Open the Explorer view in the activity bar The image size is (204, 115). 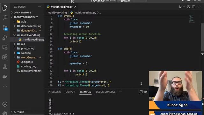pos(5,8)
